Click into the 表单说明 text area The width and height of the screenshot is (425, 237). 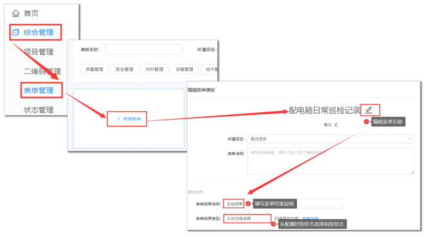coord(331,161)
